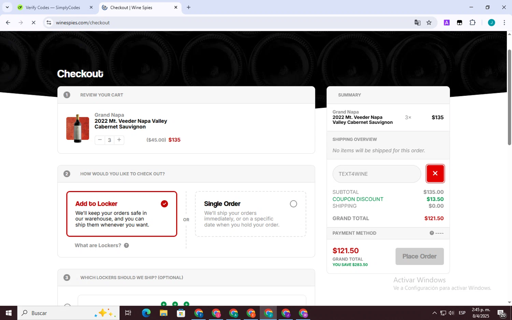Launch Microsoft Edge from the taskbar

(x=146, y=313)
